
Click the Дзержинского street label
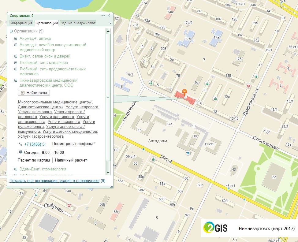pyautogui.click(x=251, y=102)
